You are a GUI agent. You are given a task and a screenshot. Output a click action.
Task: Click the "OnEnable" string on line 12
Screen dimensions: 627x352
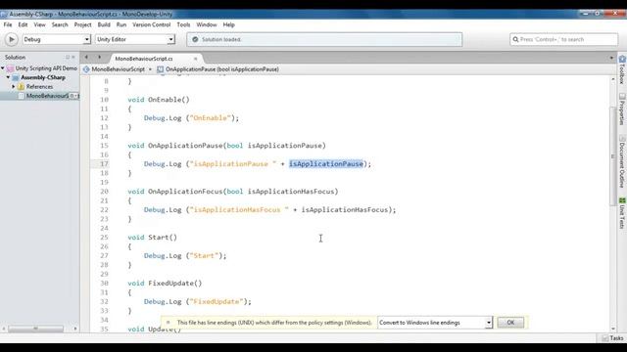click(x=211, y=118)
